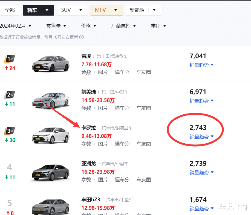The image size is (251, 215).
Task: Click 雷凌 price 7.78-11.68万
Action: (x=96, y=65)
